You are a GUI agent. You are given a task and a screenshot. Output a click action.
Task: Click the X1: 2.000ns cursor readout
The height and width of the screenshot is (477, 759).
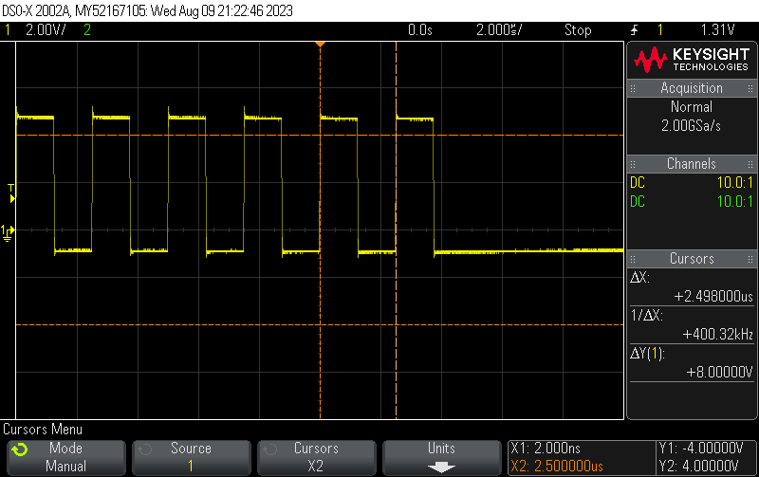pyautogui.click(x=546, y=448)
